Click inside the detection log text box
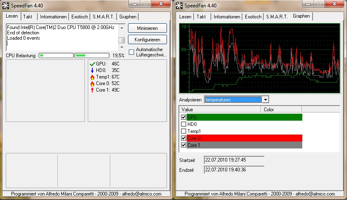This screenshot has height=200, width=347. (x=63, y=37)
